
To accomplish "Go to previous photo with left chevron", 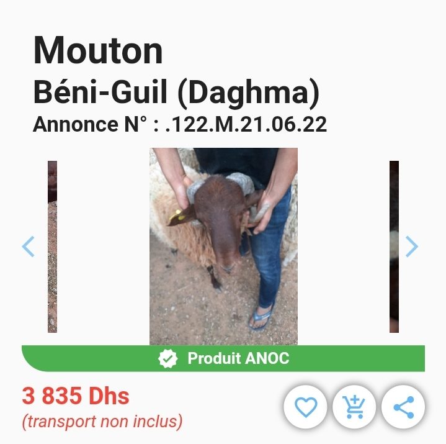I will pos(28,247).
